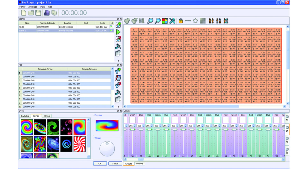Viewport: 308px width, 169px height.
Task: Toggle LB checkbox for Scene 2
Action: click(111, 30)
